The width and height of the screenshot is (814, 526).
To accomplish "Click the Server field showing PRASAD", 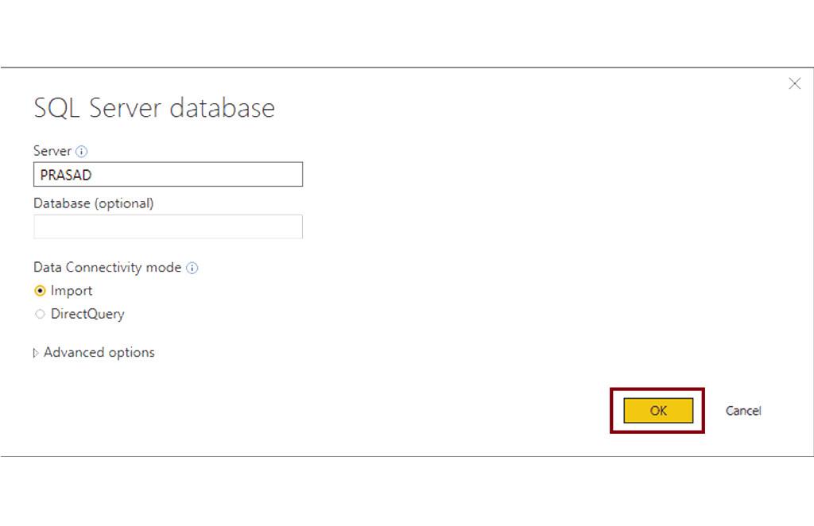I will [x=168, y=174].
